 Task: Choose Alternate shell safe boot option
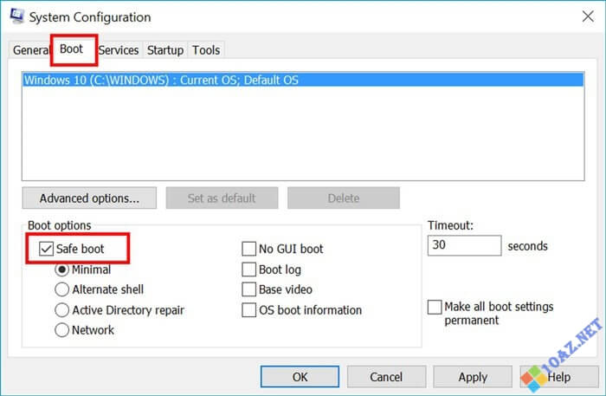(x=61, y=289)
